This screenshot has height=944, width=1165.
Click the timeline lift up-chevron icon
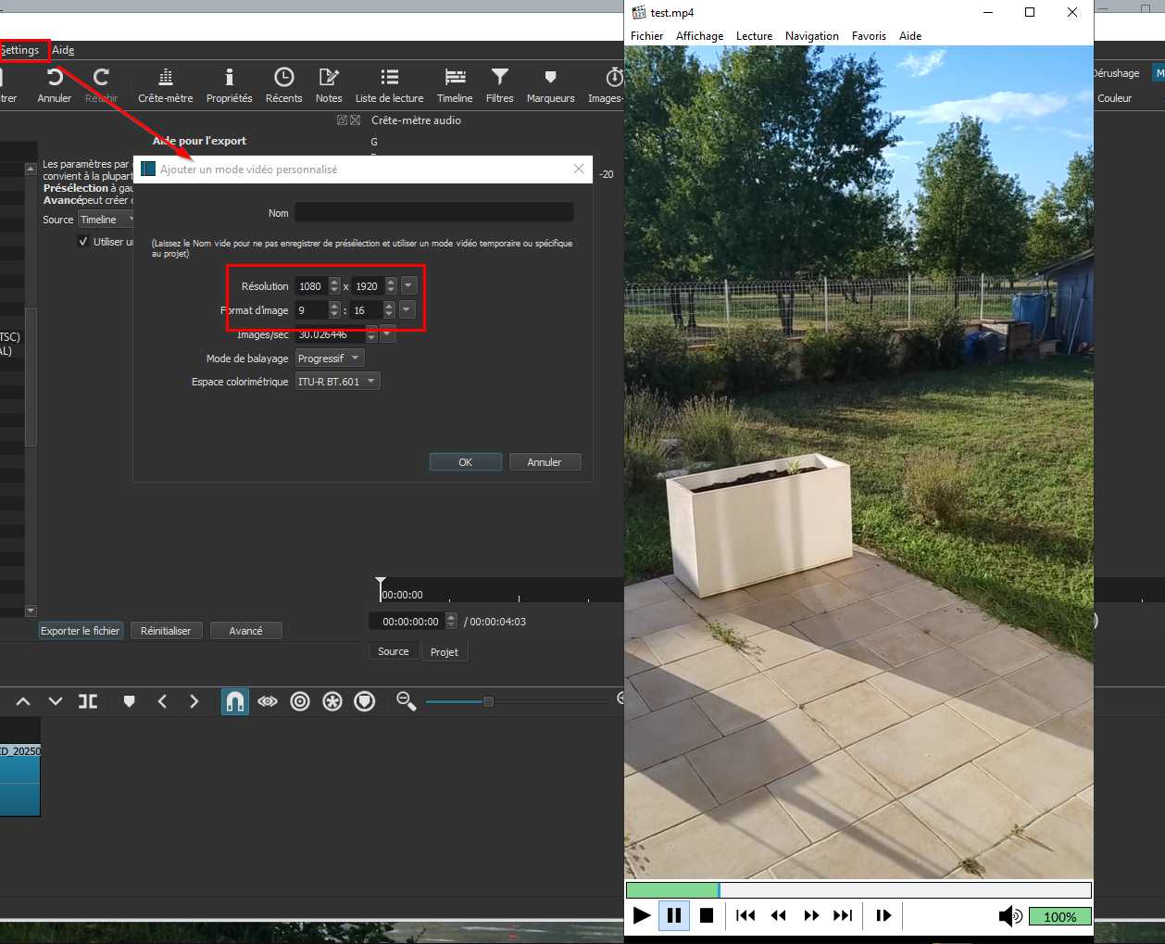point(23,701)
